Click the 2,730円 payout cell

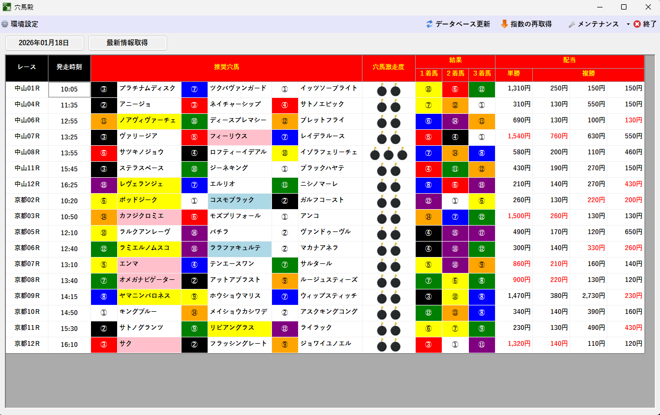tap(588, 296)
